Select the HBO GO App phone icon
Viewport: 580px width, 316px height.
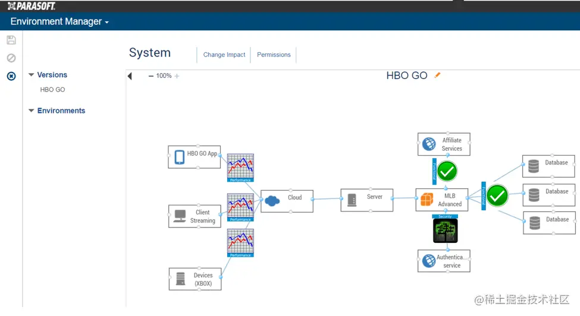[x=180, y=157]
